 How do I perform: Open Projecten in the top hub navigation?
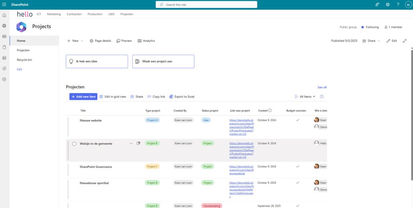click(x=127, y=14)
